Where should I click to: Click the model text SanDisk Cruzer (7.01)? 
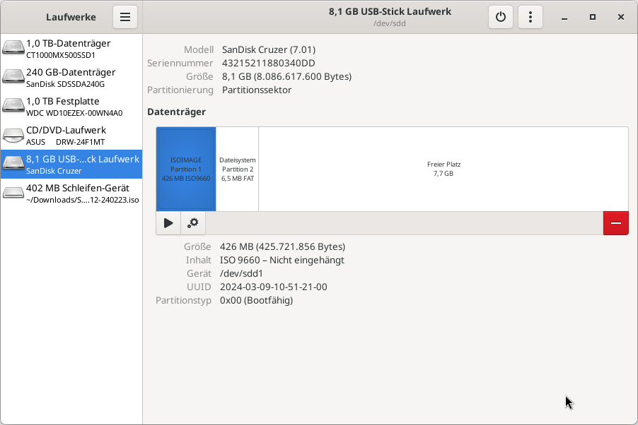click(269, 49)
